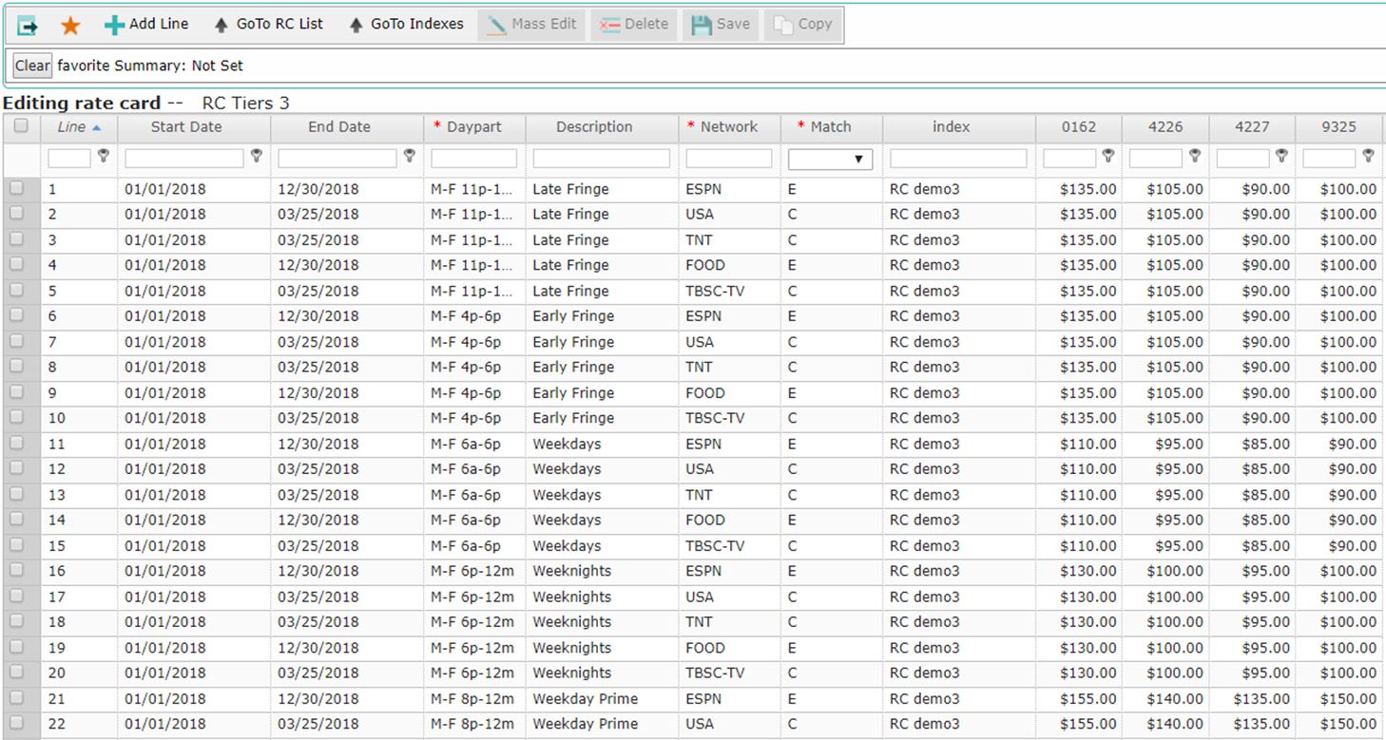The width and height of the screenshot is (1386, 740).
Task: Open filter icon for End Date column
Action: 410,156
